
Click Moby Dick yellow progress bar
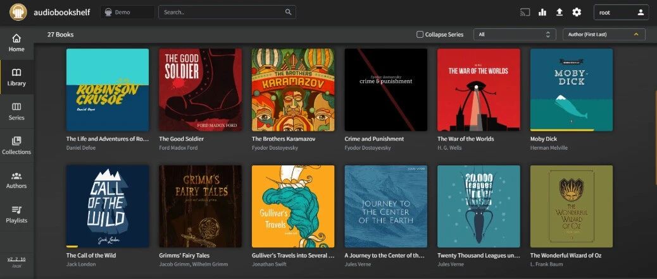562,130
